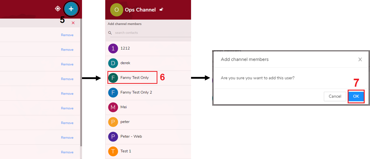Click the Ops Channel 'O' avatar
The width and height of the screenshot is (370, 159).
pyautogui.click(x=116, y=10)
